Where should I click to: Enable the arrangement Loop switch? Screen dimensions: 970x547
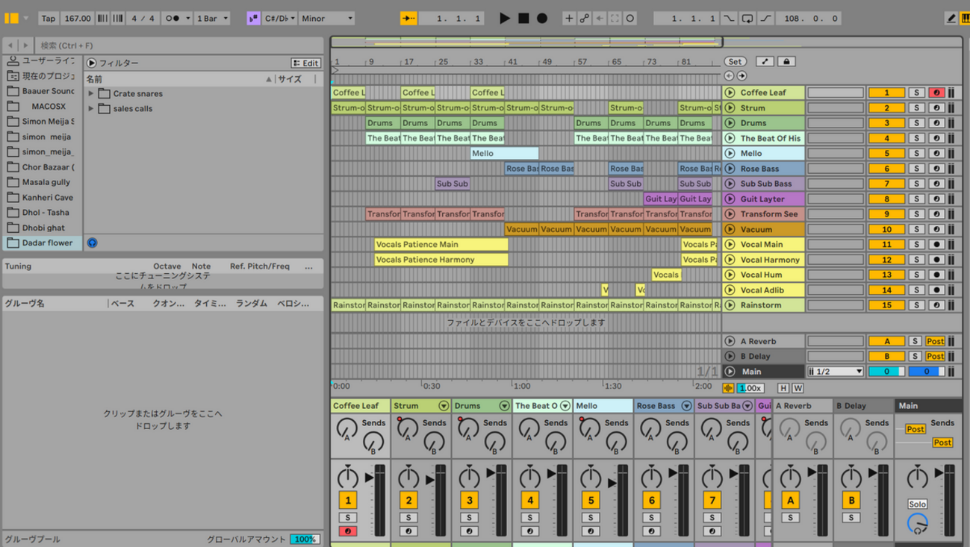[748, 18]
